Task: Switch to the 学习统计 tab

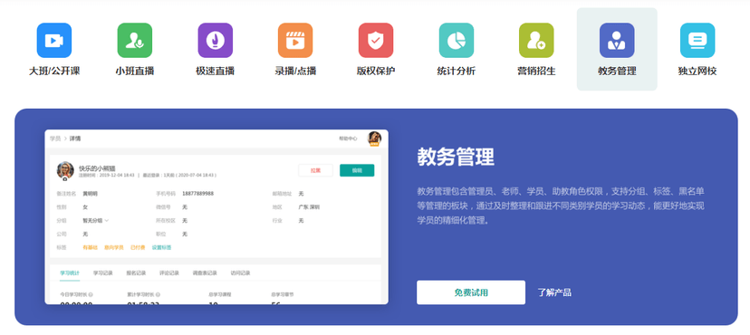Action: pyautogui.click(x=70, y=273)
